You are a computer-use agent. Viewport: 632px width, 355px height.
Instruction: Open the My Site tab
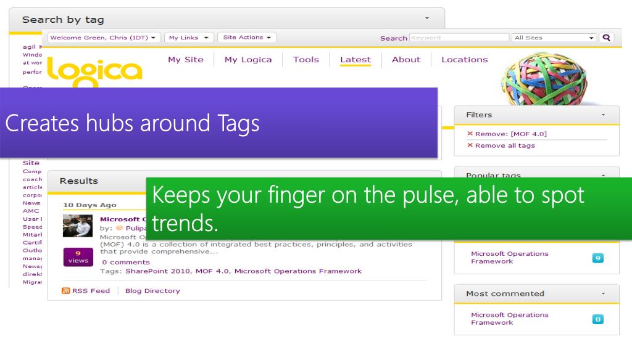point(185,60)
